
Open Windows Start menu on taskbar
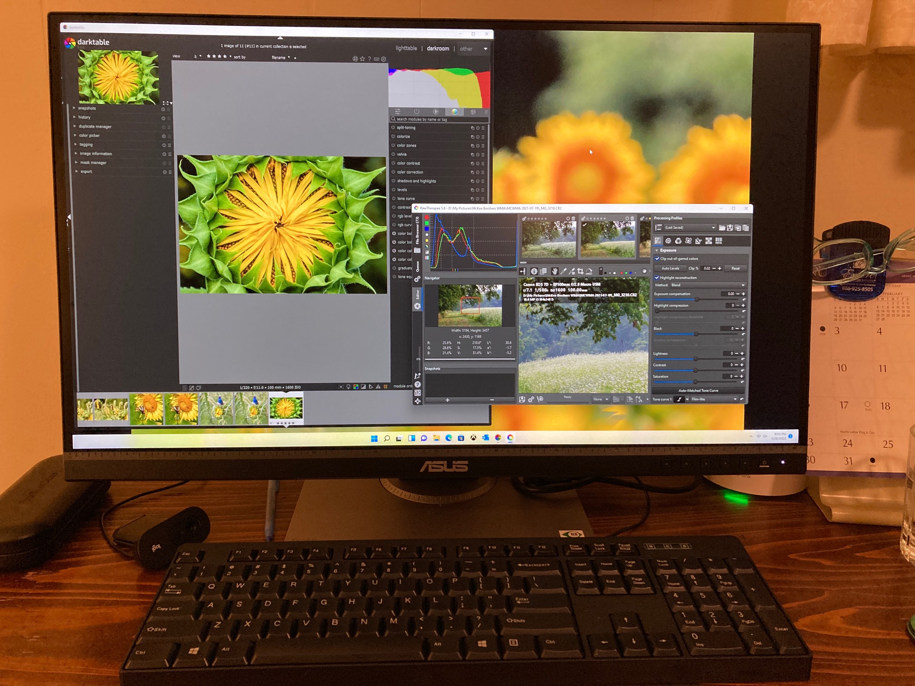point(374,438)
